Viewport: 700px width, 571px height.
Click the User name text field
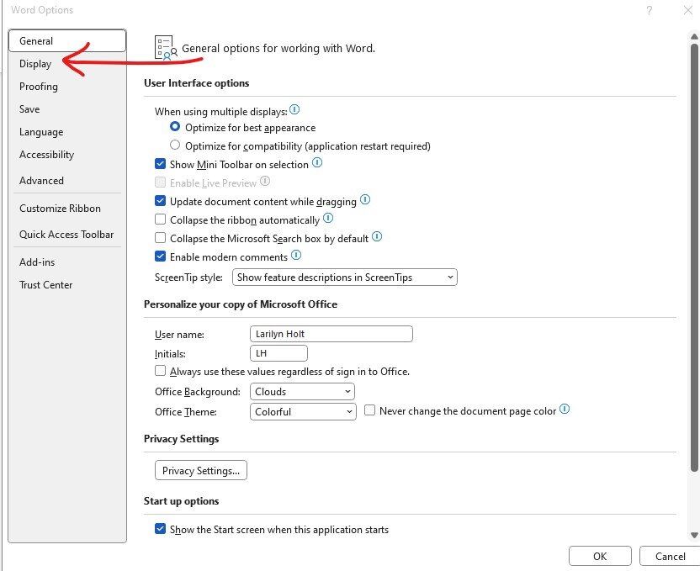pyautogui.click(x=331, y=334)
